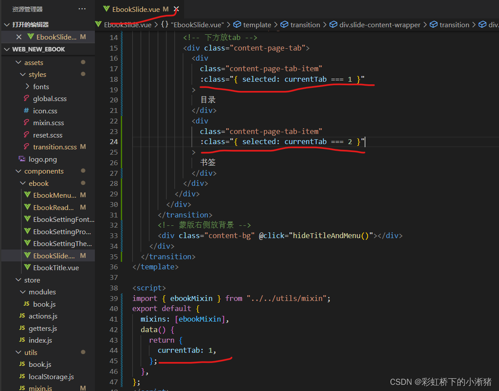Collapse the components folder
This screenshot has height=391, width=499.
[x=18, y=171]
